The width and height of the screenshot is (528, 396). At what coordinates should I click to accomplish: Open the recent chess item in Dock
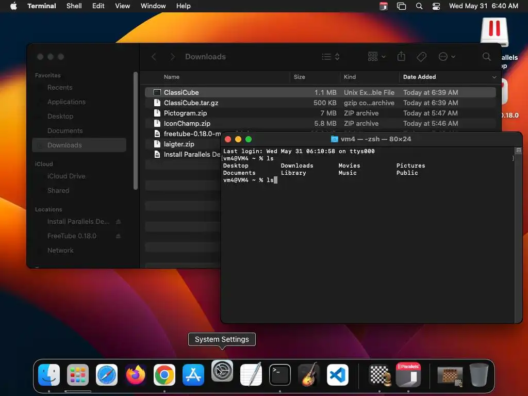450,375
